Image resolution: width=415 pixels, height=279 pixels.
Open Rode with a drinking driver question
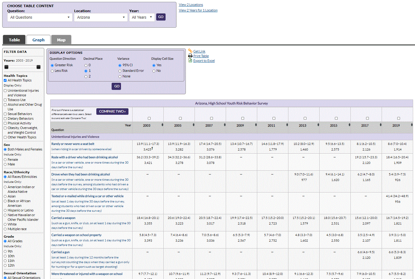(x=84, y=157)
